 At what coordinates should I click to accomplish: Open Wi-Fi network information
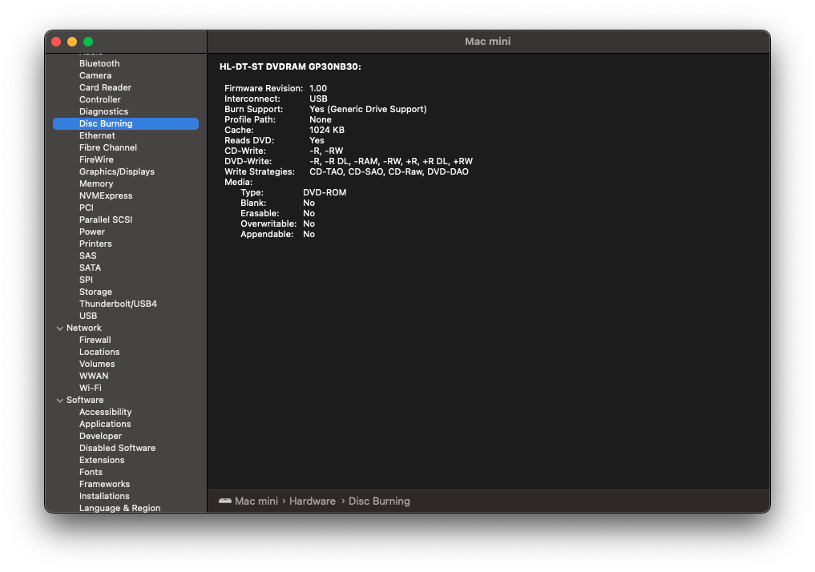pyautogui.click(x=91, y=388)
